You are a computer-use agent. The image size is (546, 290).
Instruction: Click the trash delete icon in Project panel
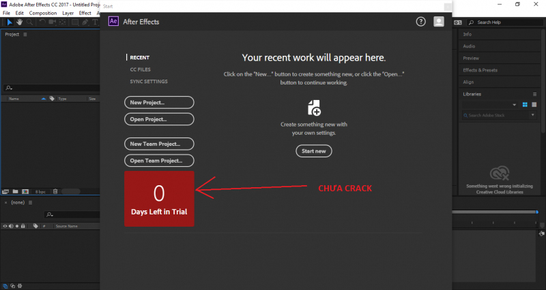[x=55, y=191]
